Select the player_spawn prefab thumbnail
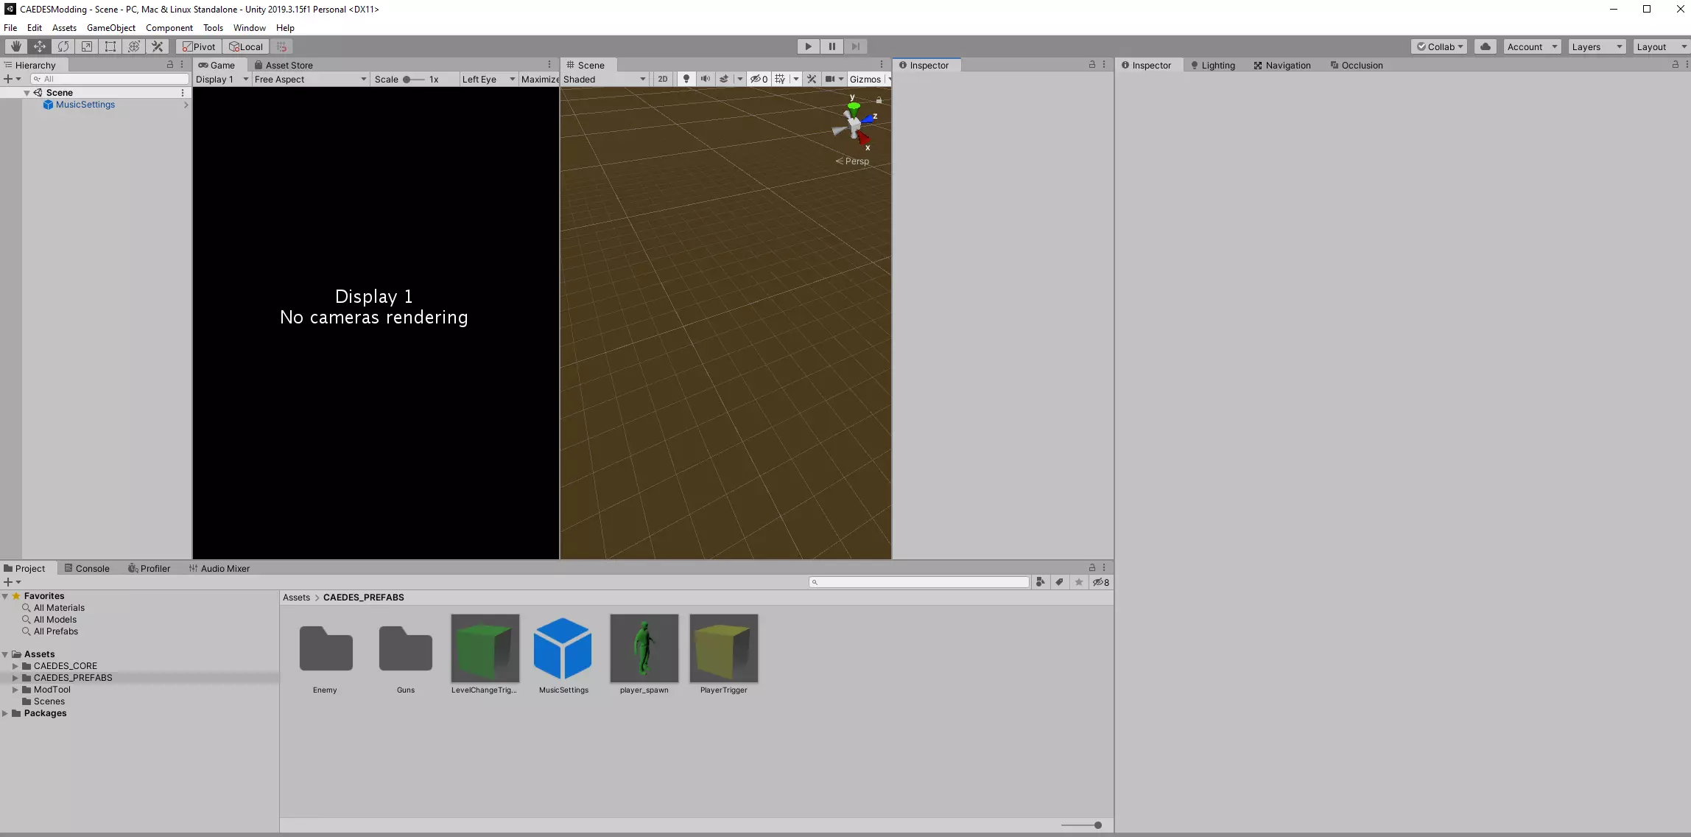1691x837 pixels. 644,648
